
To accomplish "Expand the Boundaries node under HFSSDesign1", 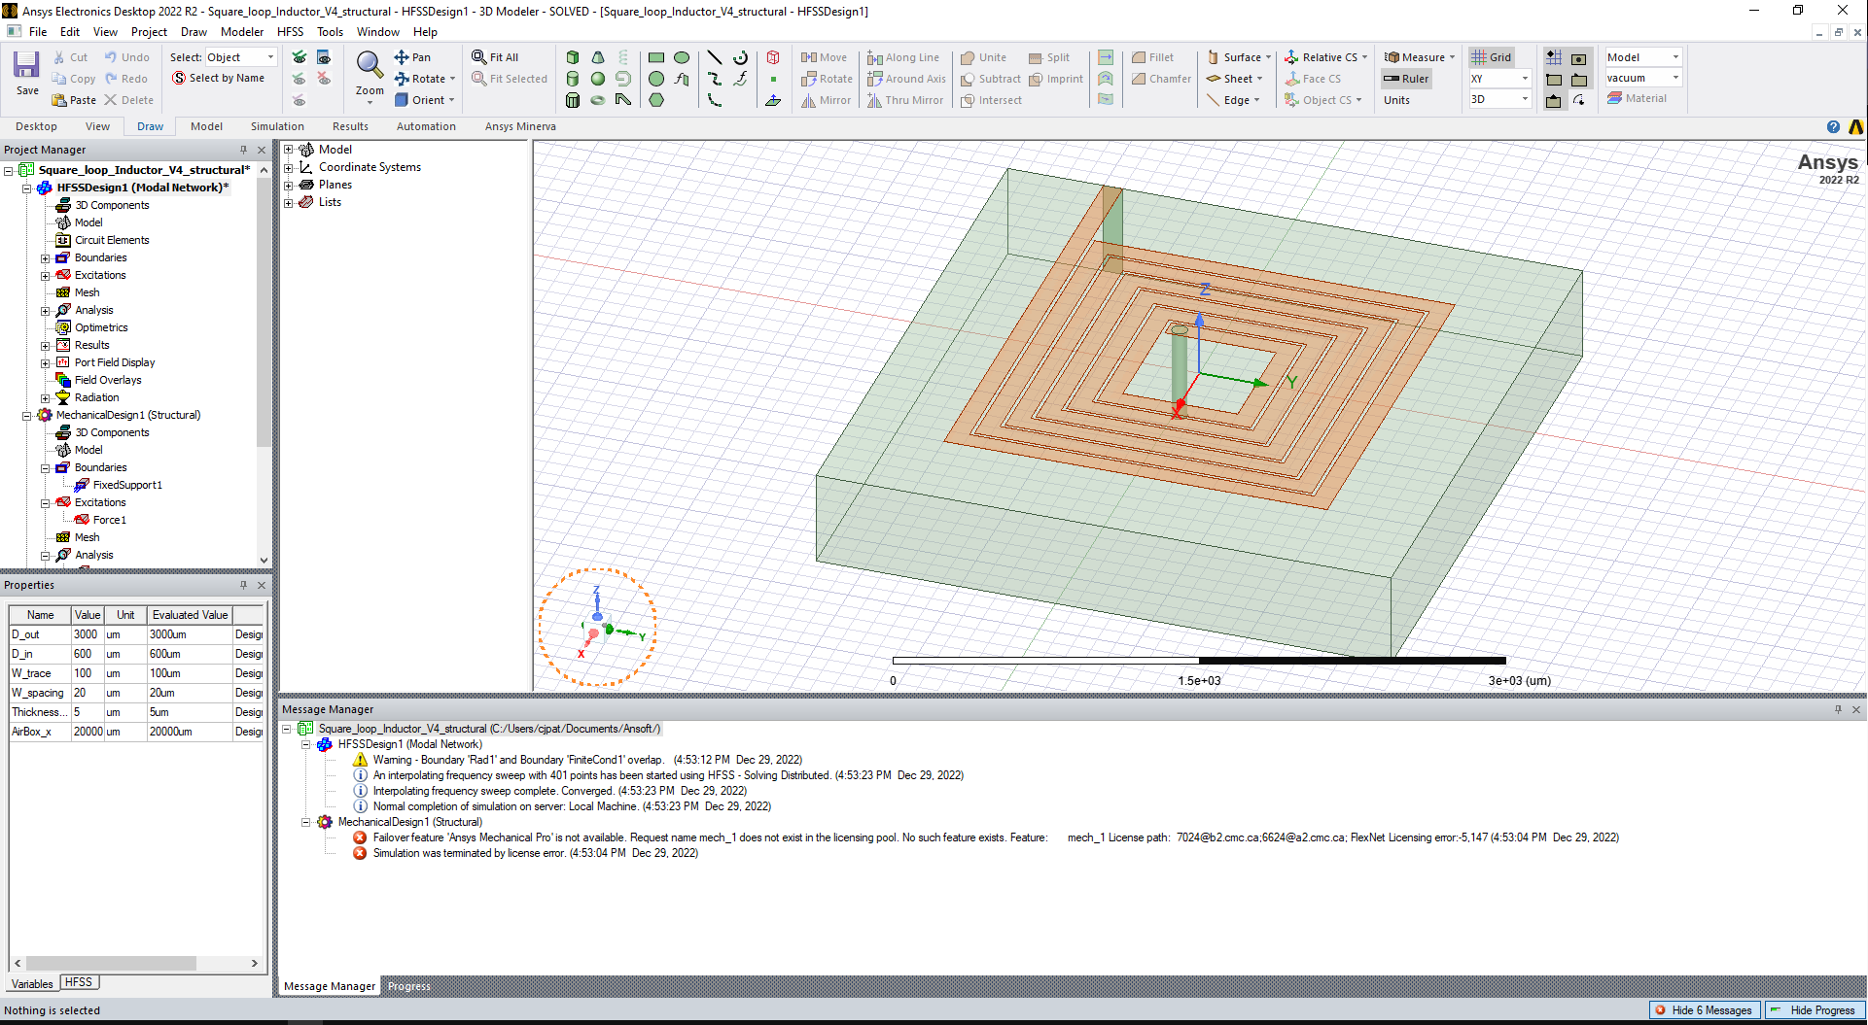I will [x=45, y=258].
